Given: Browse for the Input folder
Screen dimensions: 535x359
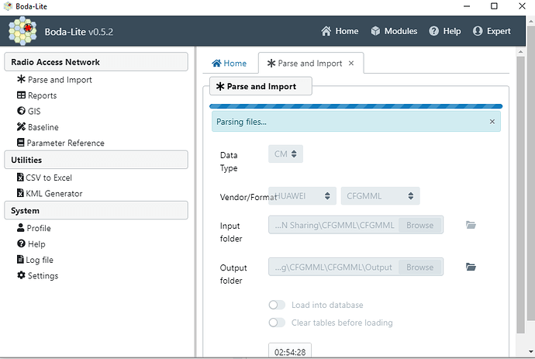Looking at the screenshot, I should point(420,225).
